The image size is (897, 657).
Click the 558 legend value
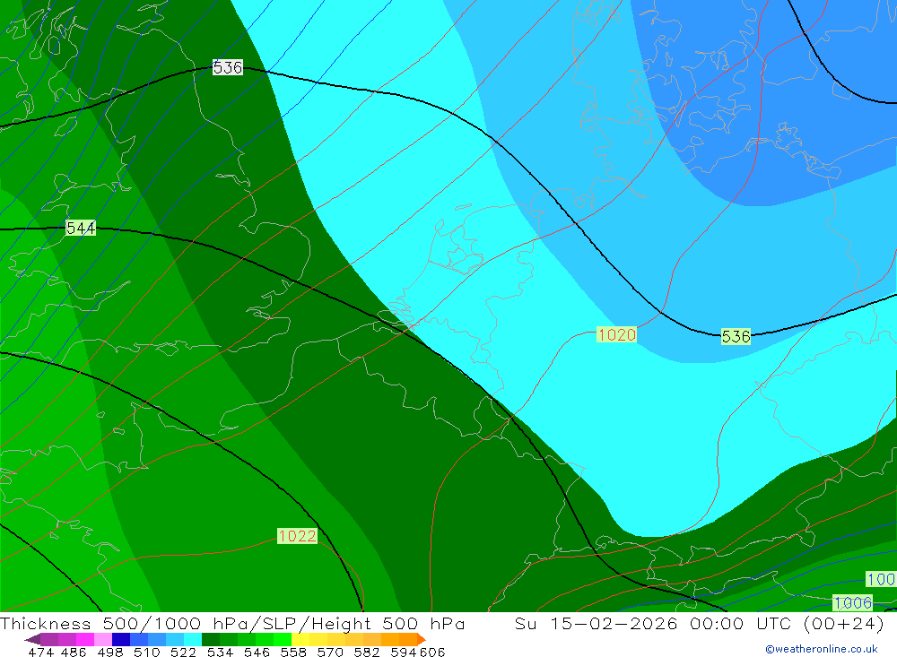293,653
